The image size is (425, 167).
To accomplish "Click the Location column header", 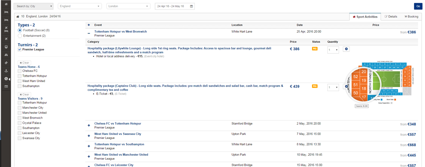I will click(x=237, y=25).
